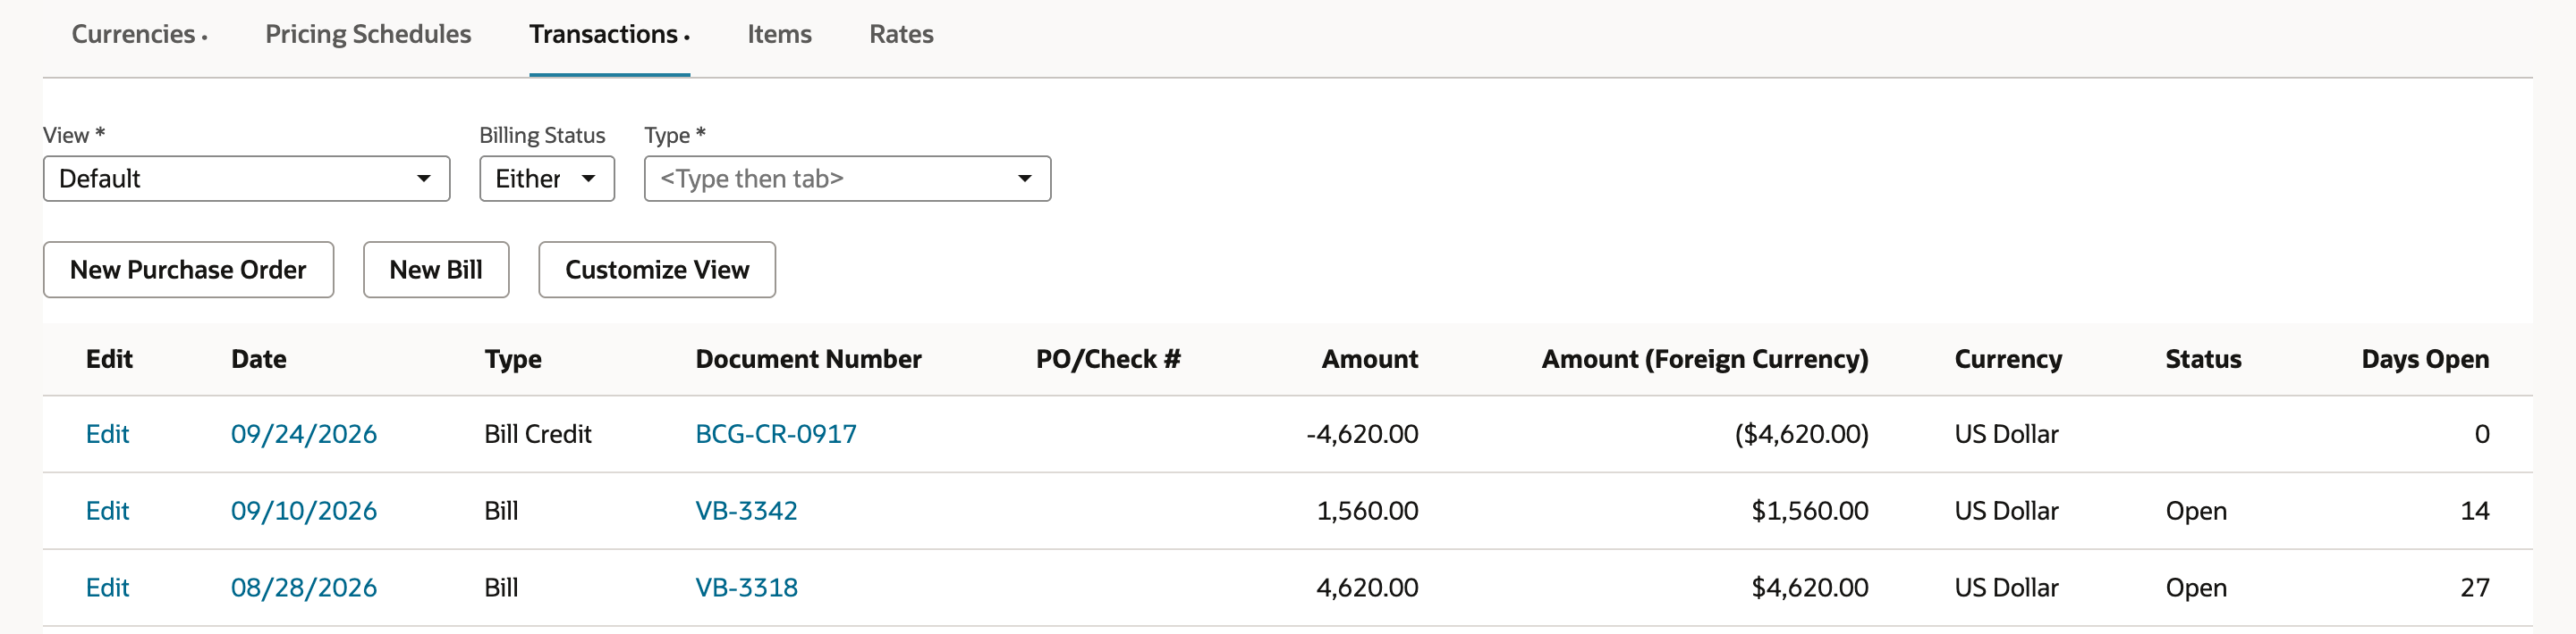Click the New Purchase Order button

(188, 270)
